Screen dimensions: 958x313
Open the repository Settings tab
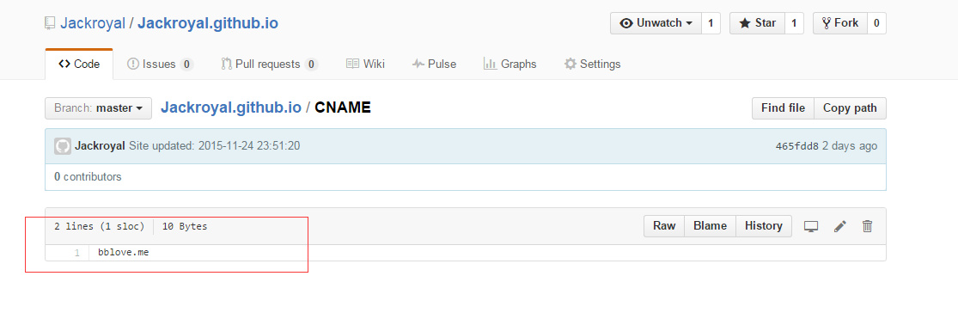[x=592, y=64]
